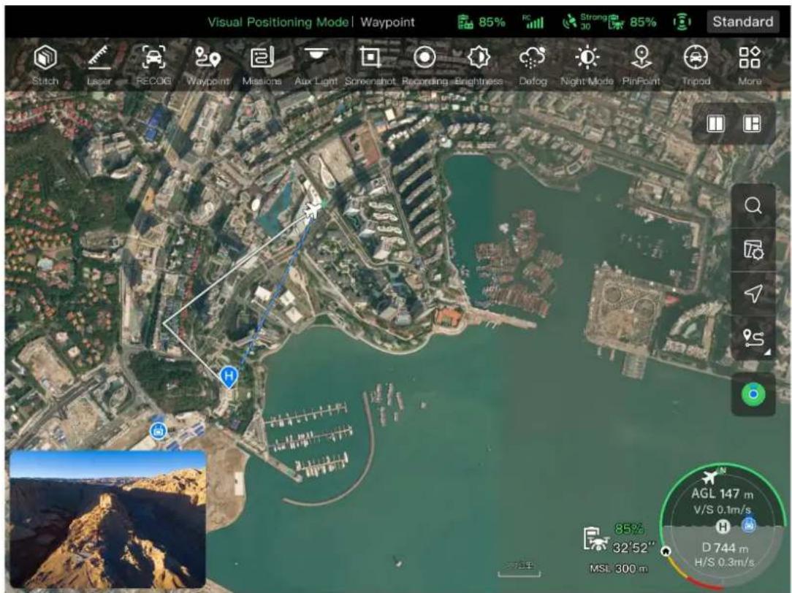Select the remote controller marker on map
792x593 pixels.
159,430
